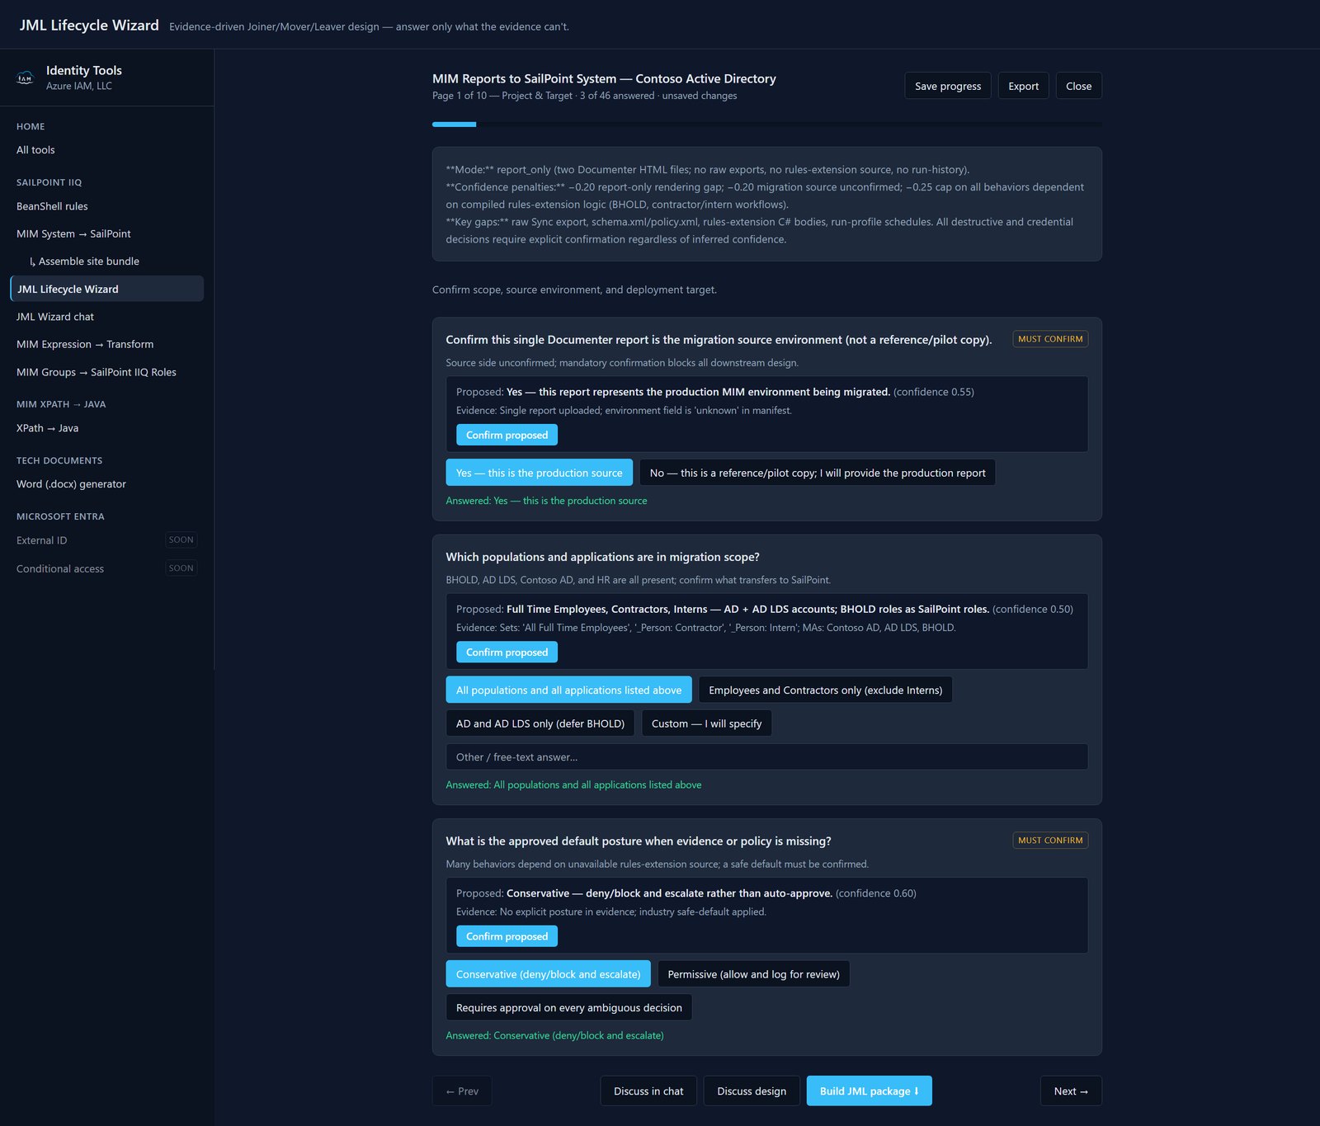Click 'Answered: Conservative (deny/block and escalate)' text
Screen dimensions: 1320x1126
pos(554,1035)
